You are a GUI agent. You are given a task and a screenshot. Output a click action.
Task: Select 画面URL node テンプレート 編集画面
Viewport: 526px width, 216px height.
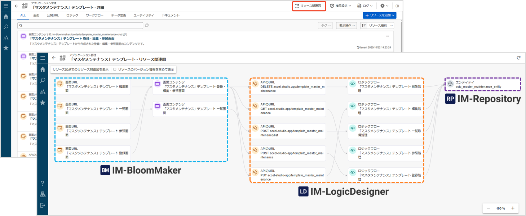tap(93, 86)
